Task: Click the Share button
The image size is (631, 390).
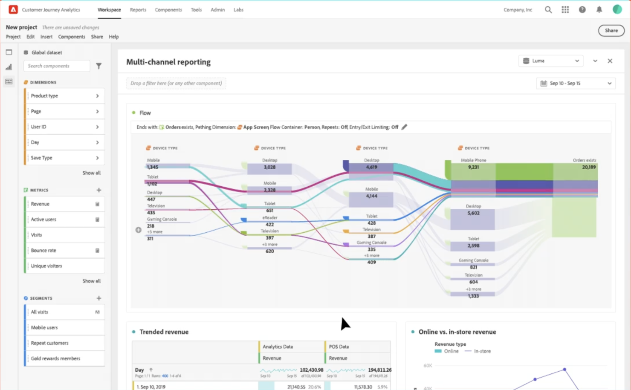Action: pos(611,31)
